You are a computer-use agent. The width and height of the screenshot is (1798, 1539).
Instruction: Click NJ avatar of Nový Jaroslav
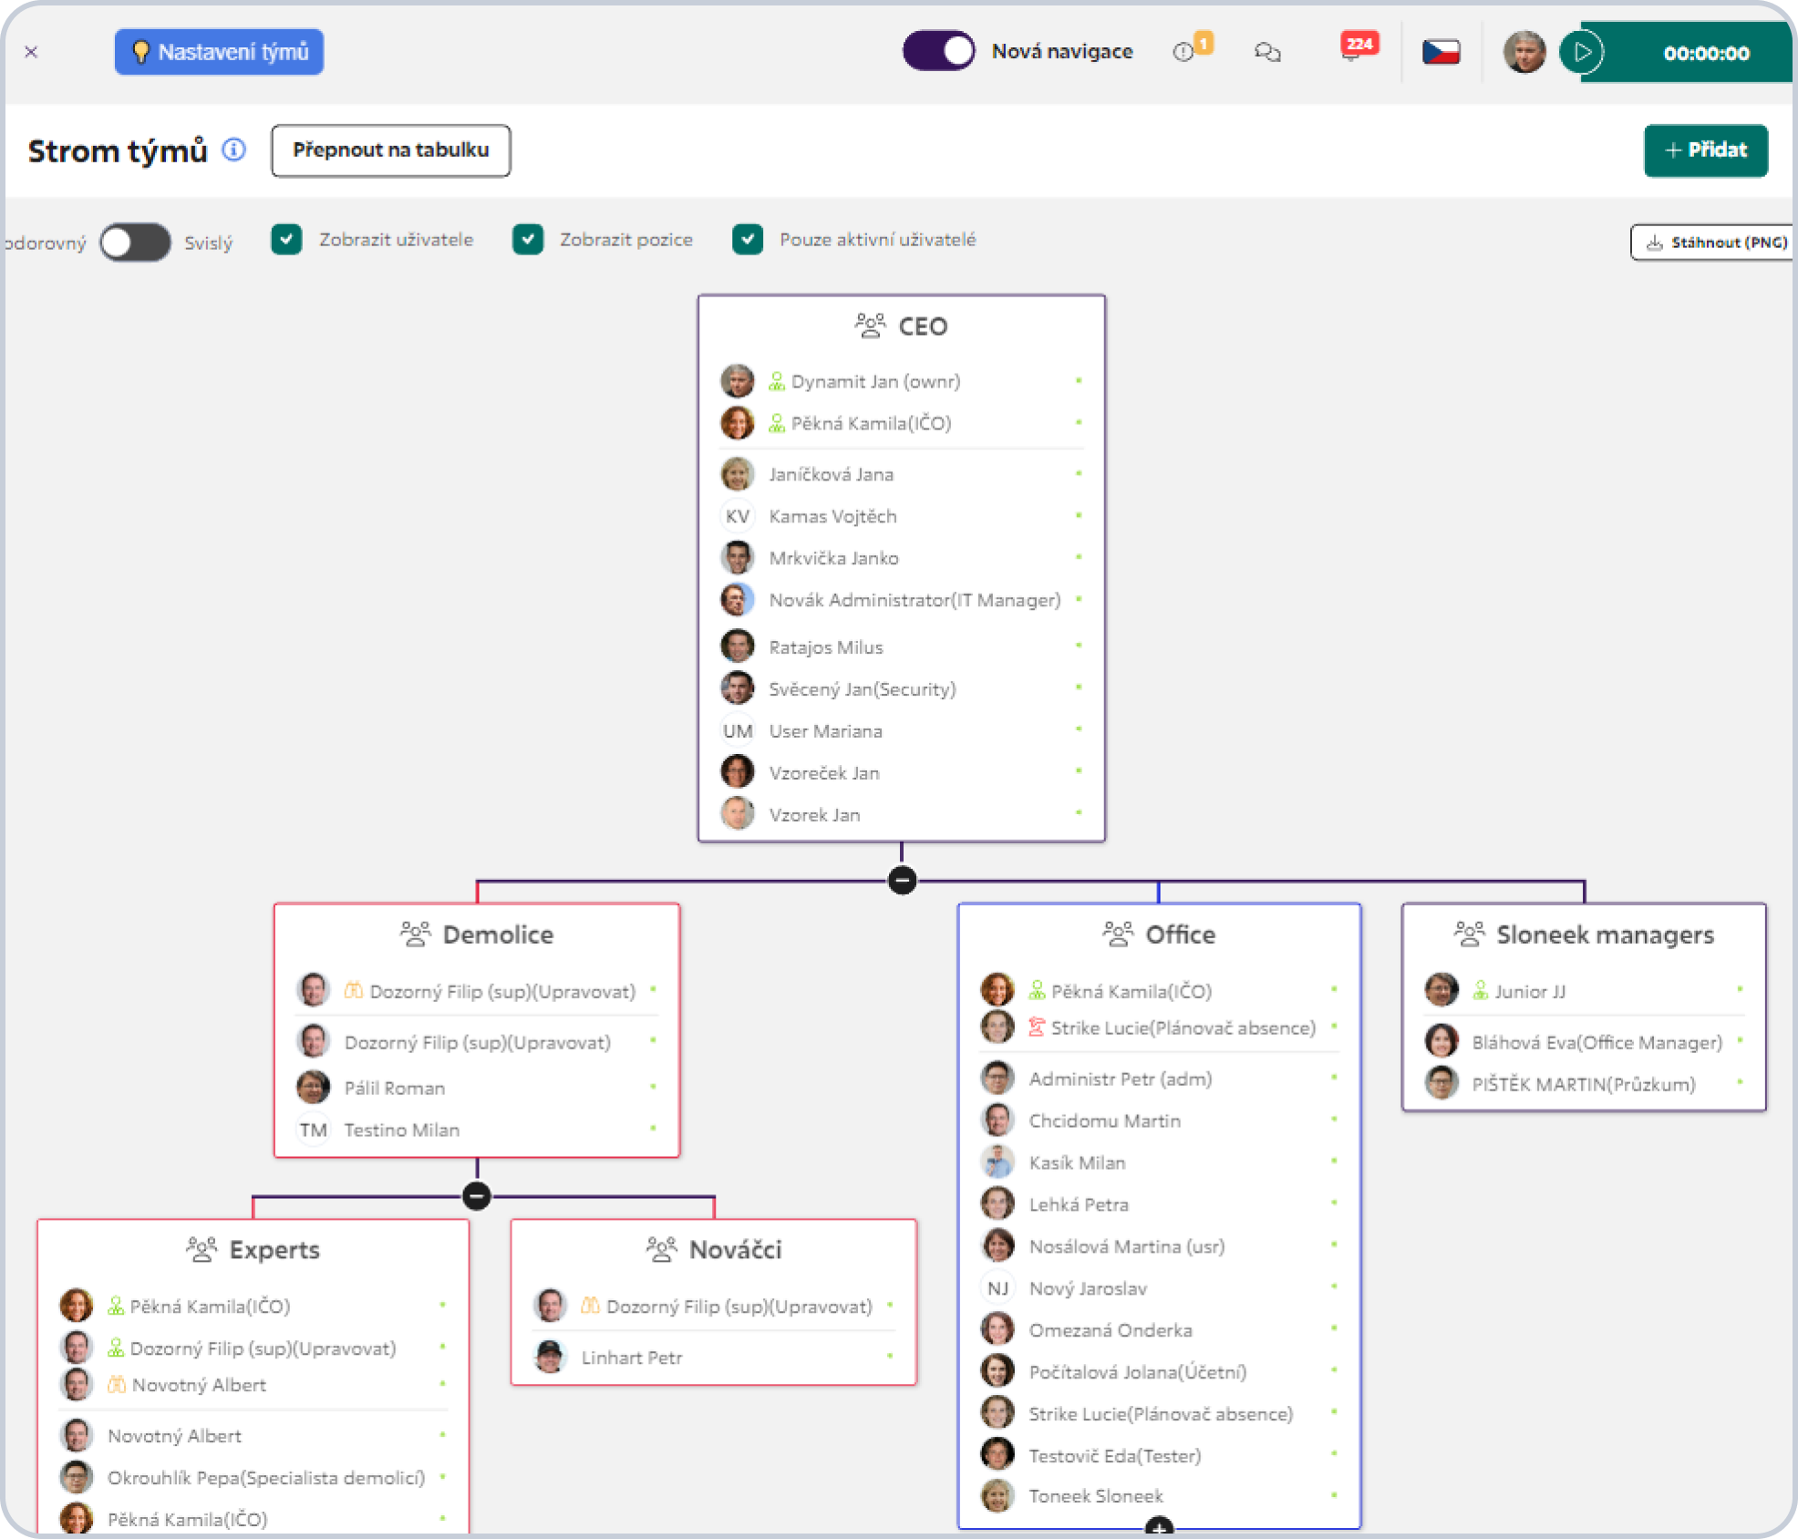[x=997, y=1288]
